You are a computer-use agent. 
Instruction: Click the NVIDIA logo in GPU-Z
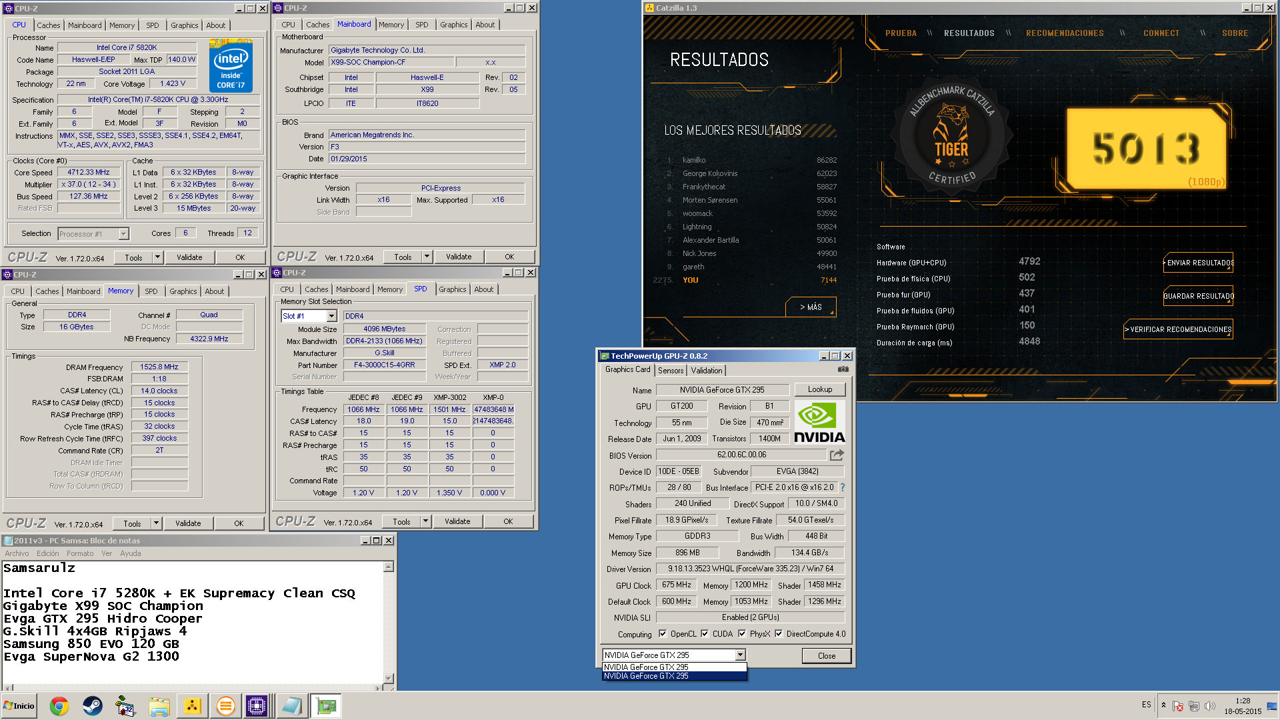pos(819,423)
